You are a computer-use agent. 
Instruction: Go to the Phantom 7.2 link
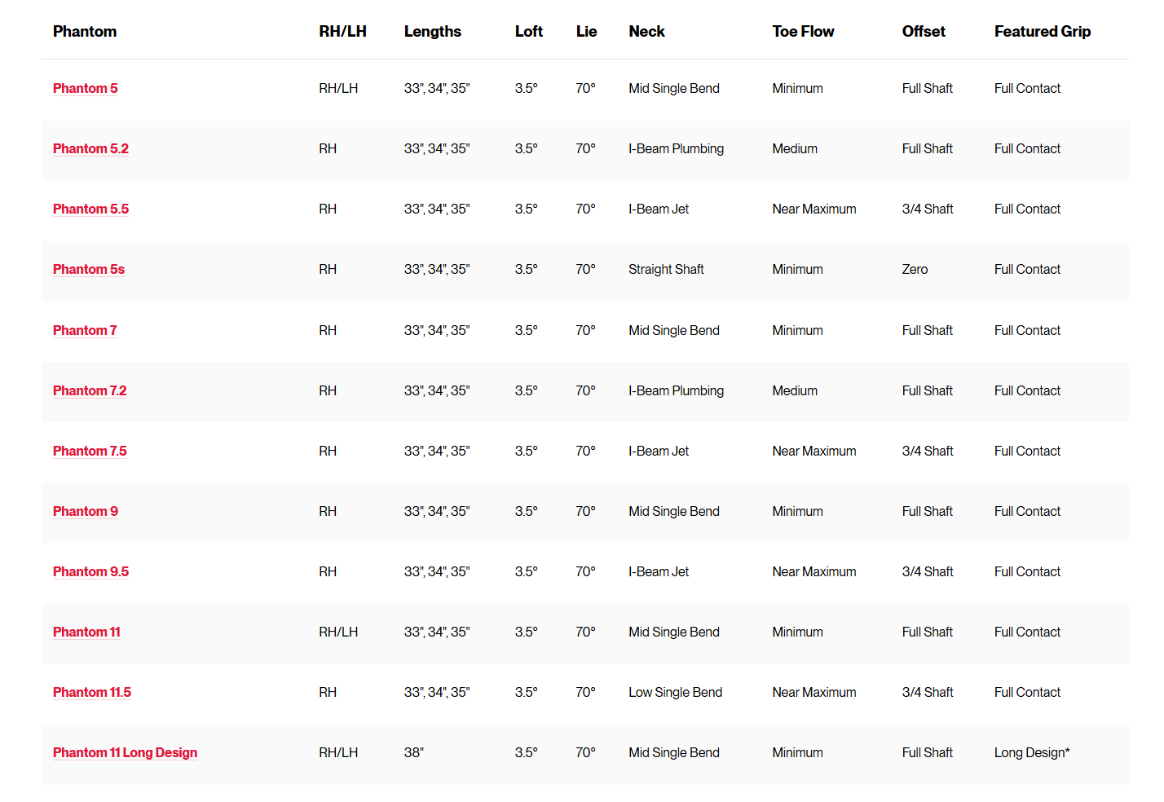(90, 390)
